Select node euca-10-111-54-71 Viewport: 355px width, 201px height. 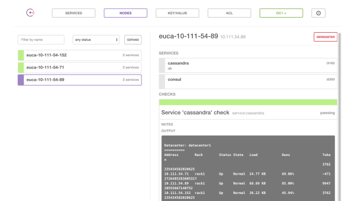(80, 68)
